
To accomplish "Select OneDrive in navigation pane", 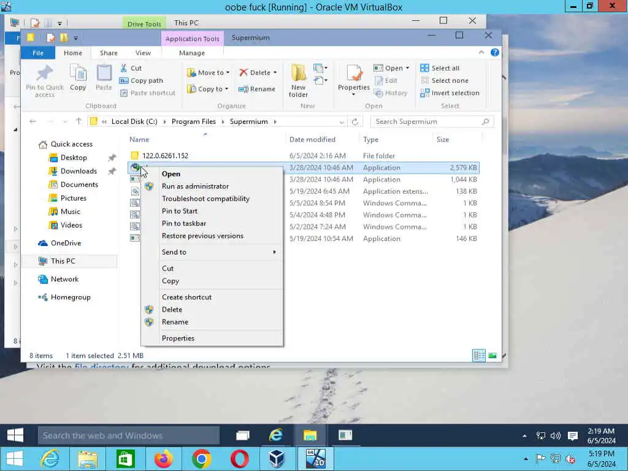I will (x=66, y=243).
